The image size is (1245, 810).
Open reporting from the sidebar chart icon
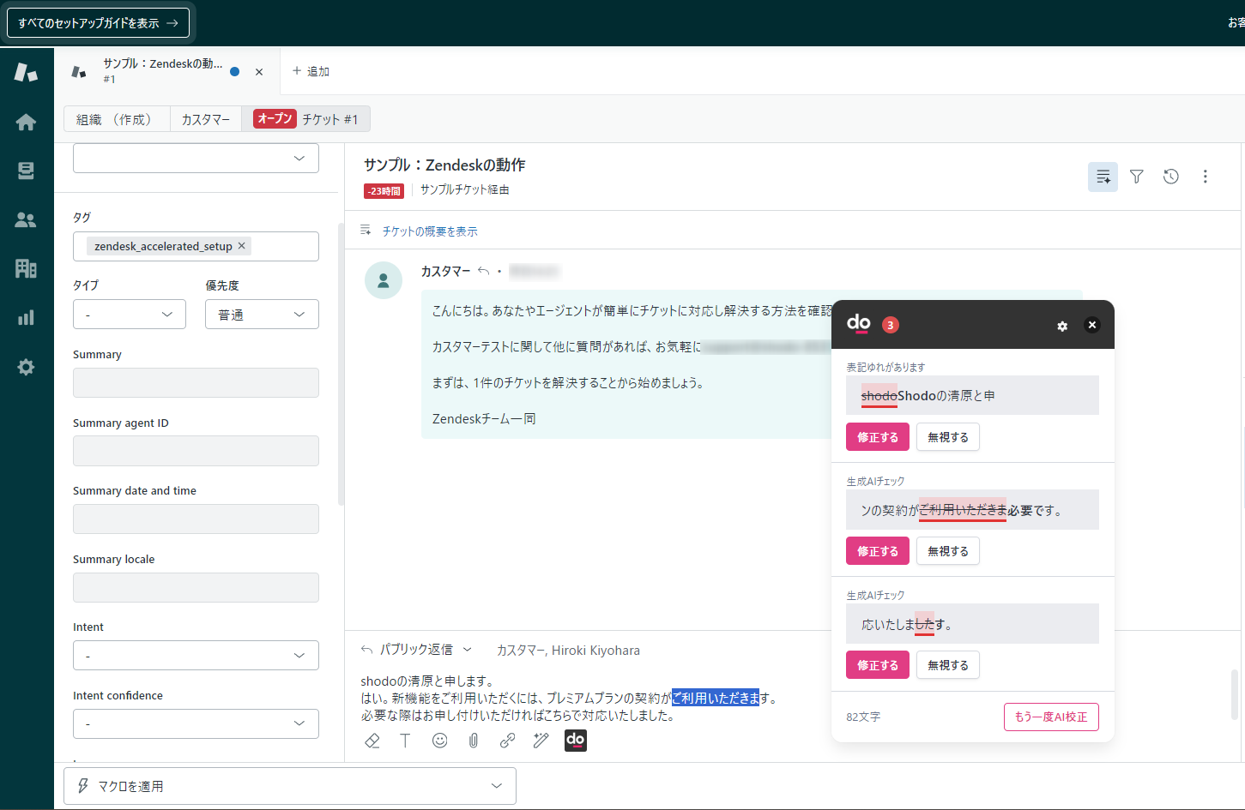point(26,318)
